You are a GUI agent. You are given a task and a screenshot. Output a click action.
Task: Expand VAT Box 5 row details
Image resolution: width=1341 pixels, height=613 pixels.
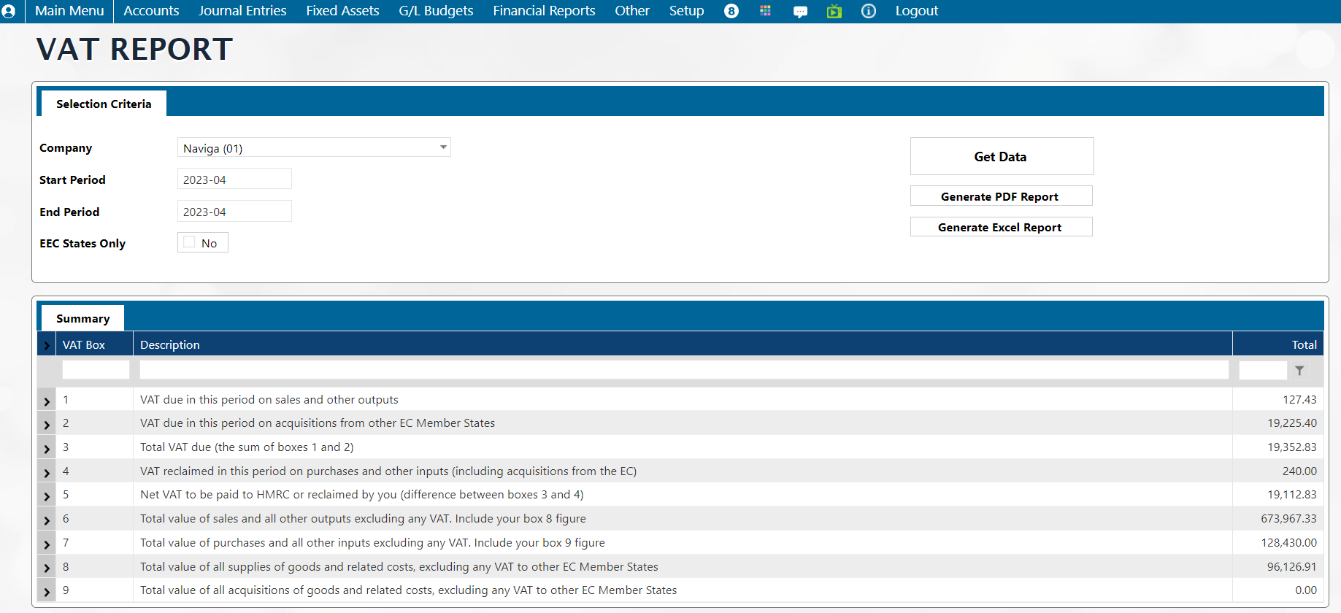tap(47, 496)
